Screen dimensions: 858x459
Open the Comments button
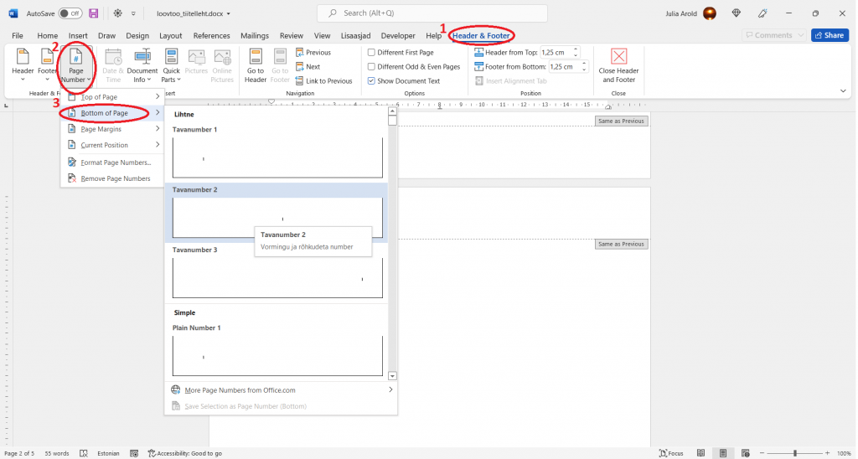tap(773, 35)
